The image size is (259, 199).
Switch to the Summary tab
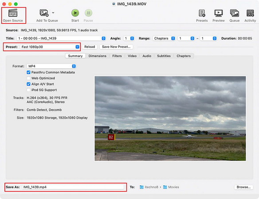click(75, 56)
